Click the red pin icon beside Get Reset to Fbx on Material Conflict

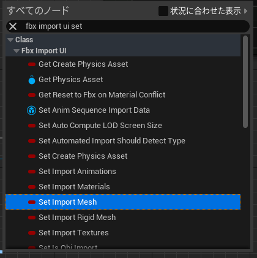[32, 95]
